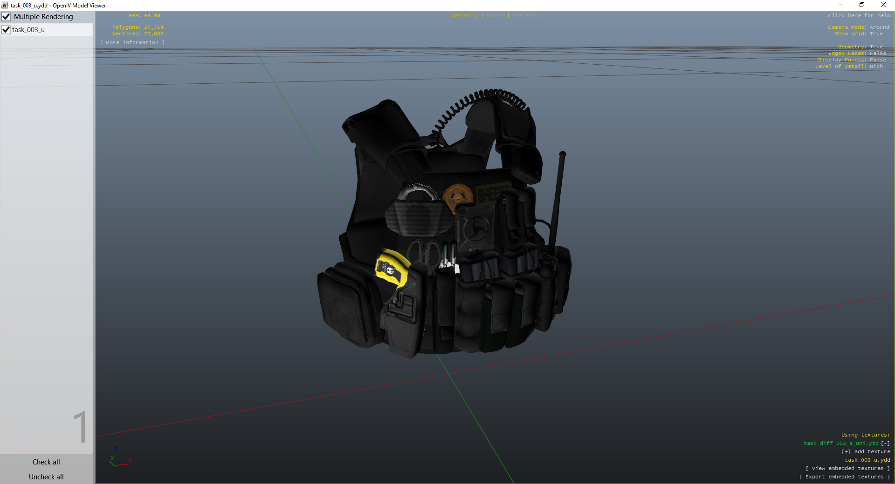Image resolution: width=895 pixels, height=484 pixels.
Task: Switch to the Bounds tab
Action: click(x=495, y=16)
